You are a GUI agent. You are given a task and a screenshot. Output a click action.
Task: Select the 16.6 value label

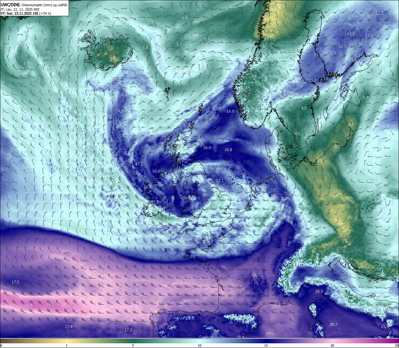(x=156, y=171)
